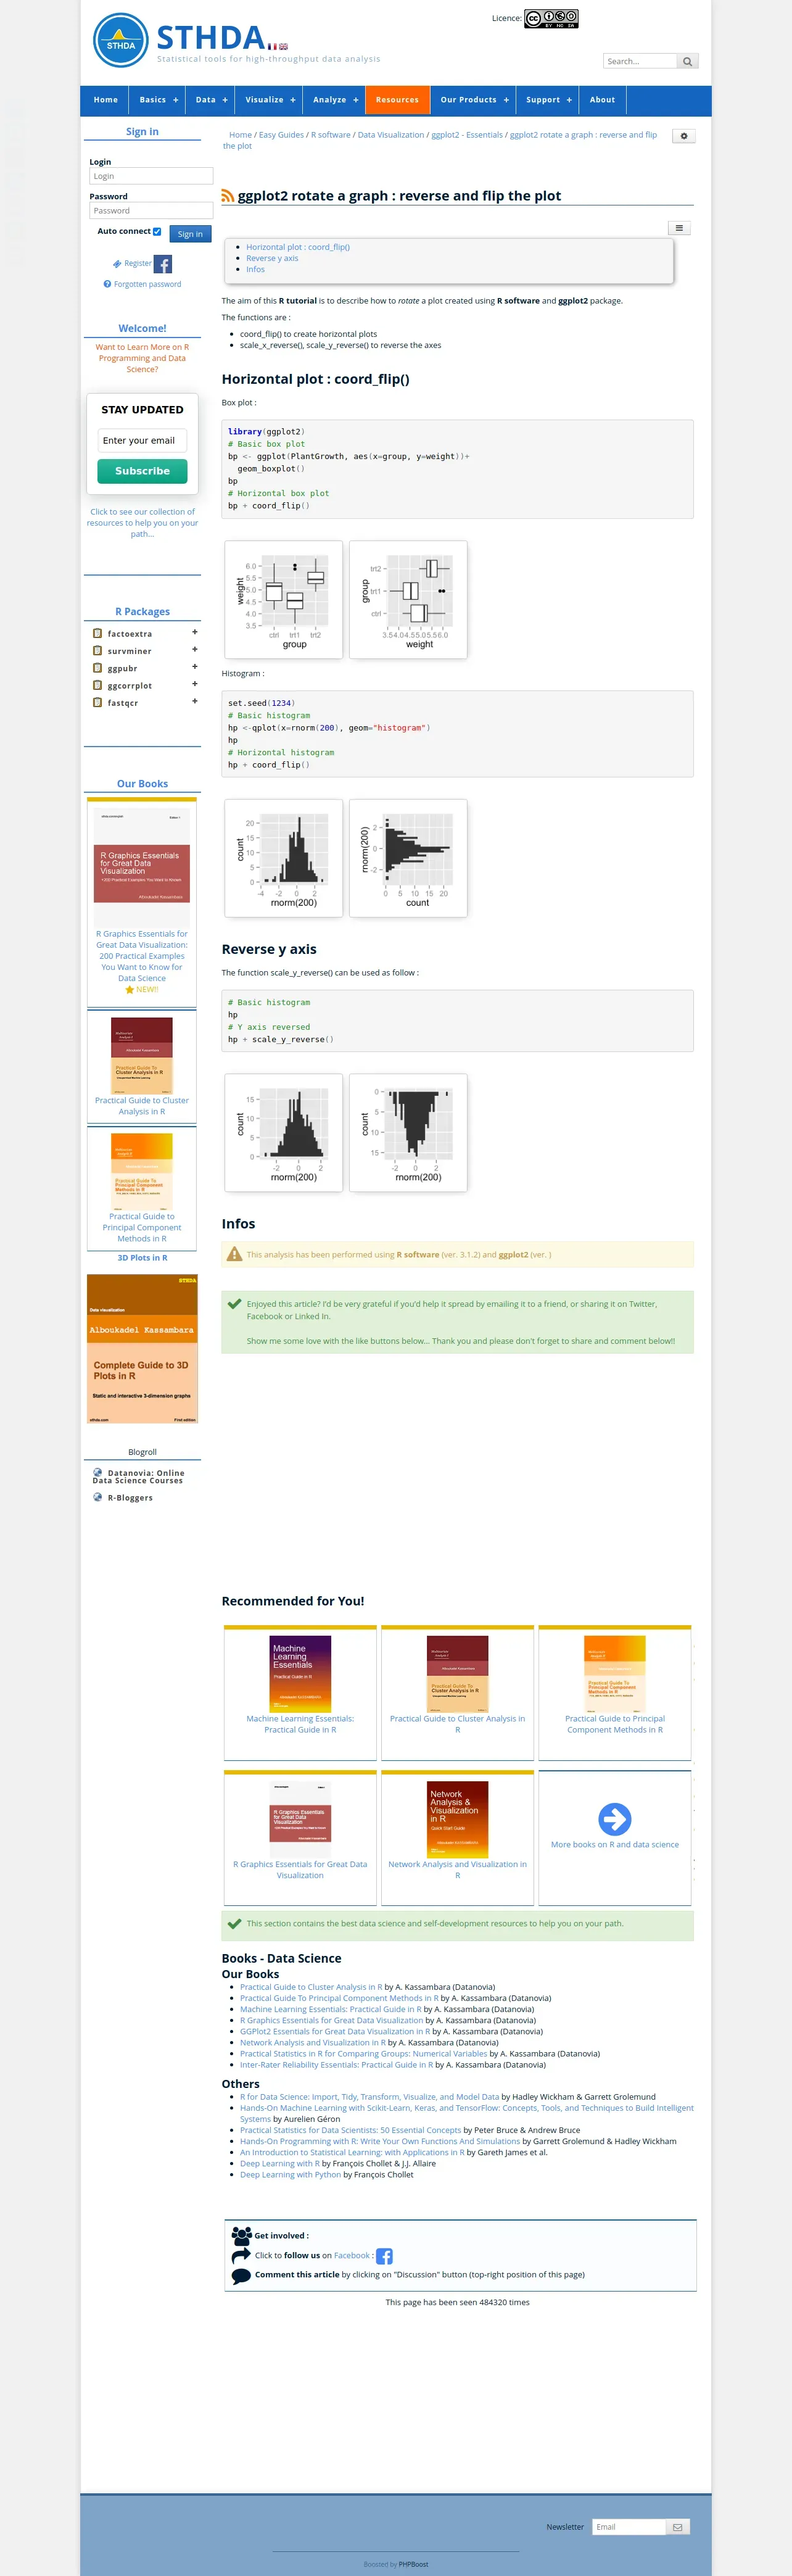Click the Sign in button

pos(190,234)
